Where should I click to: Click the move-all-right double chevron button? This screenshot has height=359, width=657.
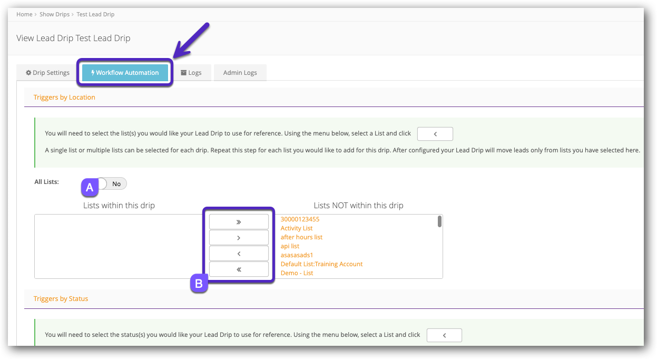(239, 222)
